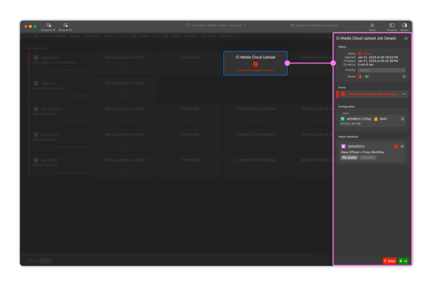Click the horizontal scrollbar under workflow list
432x283 pixels.
click(x=167, y=255)
